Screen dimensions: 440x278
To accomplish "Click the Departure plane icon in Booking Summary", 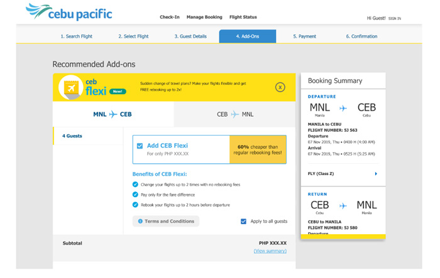I will coord(343,108).
